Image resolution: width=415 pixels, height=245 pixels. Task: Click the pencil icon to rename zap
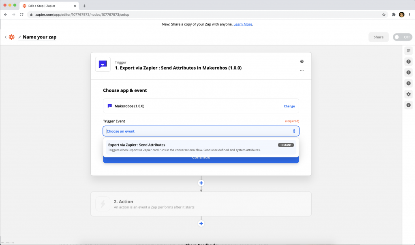coord(19,37)
